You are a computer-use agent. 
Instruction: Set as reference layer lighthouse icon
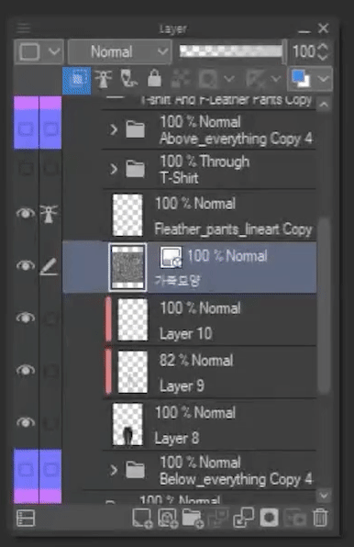104,79
